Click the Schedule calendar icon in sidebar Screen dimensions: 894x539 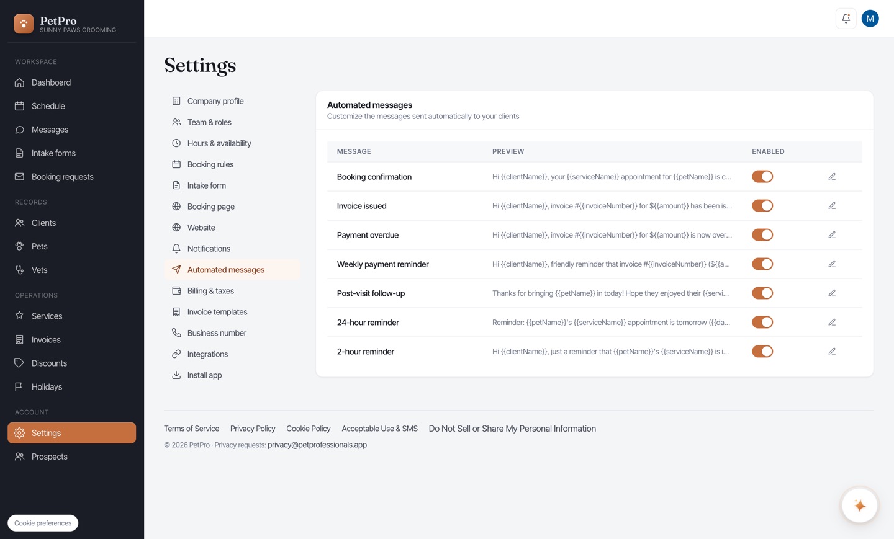pos(20,106)
